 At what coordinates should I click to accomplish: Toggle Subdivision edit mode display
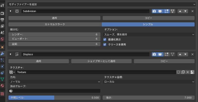point(166,11)
